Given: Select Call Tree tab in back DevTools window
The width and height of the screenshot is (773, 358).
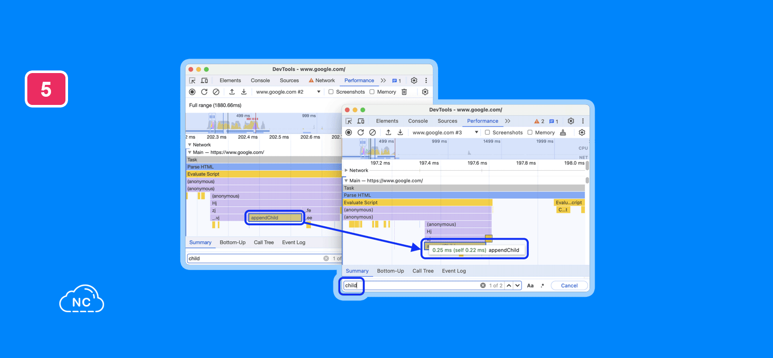Looking at the screenshot, I should 264,243.
